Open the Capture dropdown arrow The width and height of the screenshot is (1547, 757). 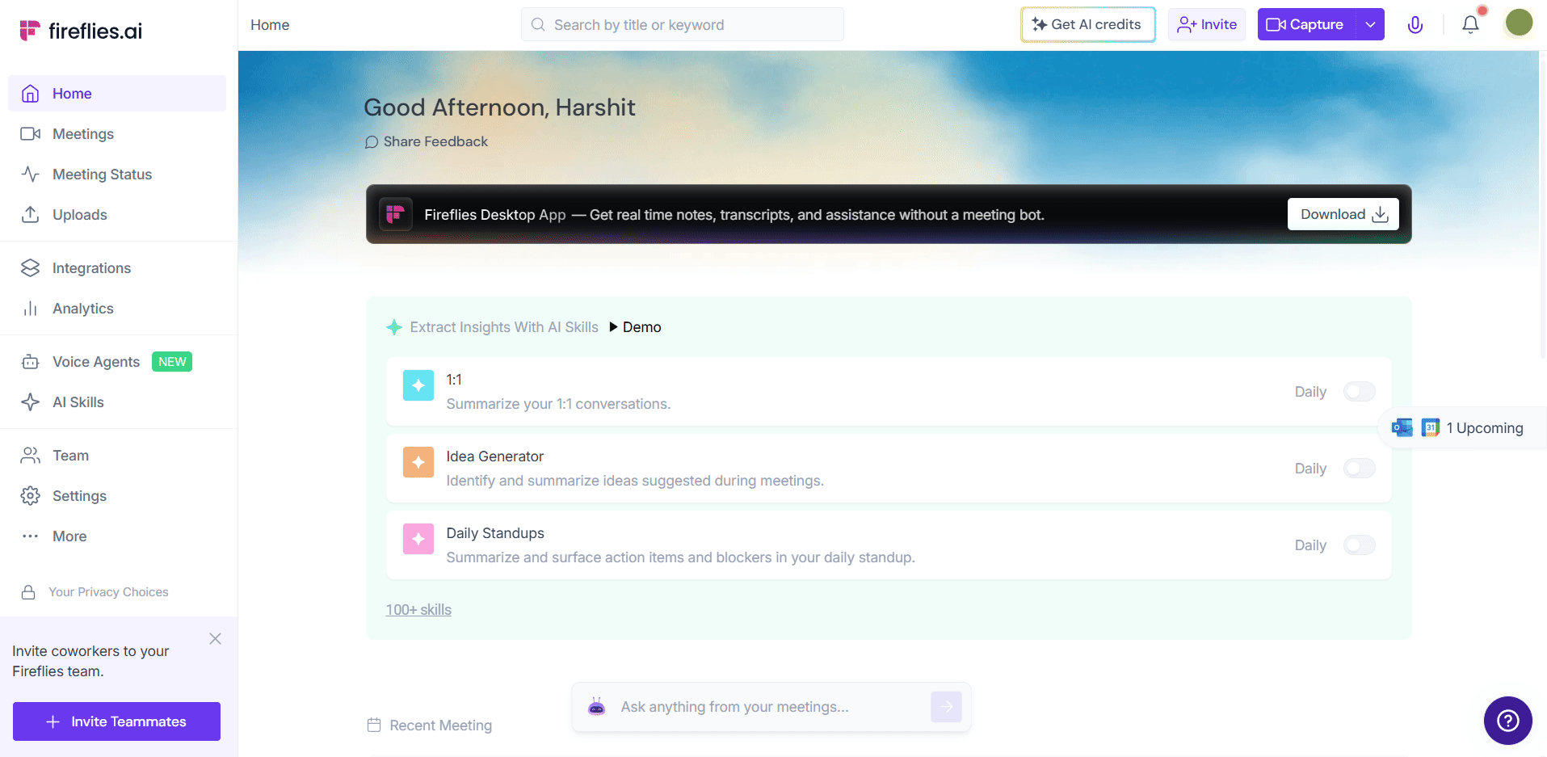(x=1370, y=25)
